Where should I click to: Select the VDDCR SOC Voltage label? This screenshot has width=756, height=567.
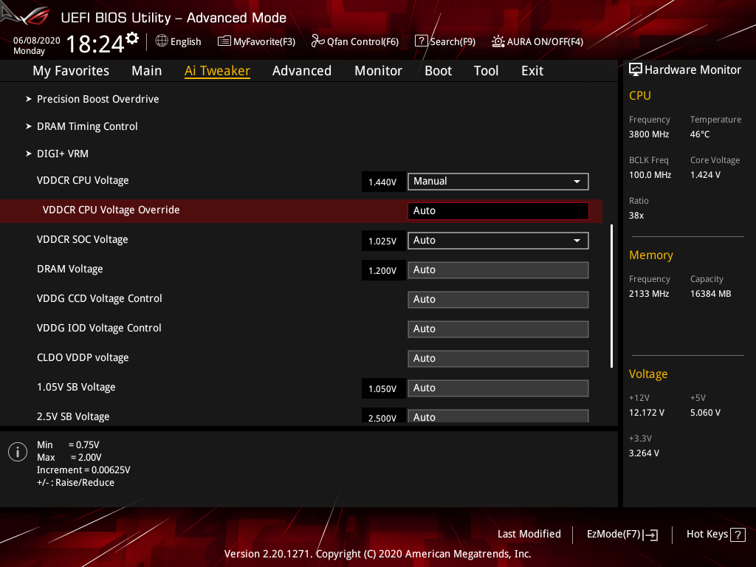pos(83,240)
